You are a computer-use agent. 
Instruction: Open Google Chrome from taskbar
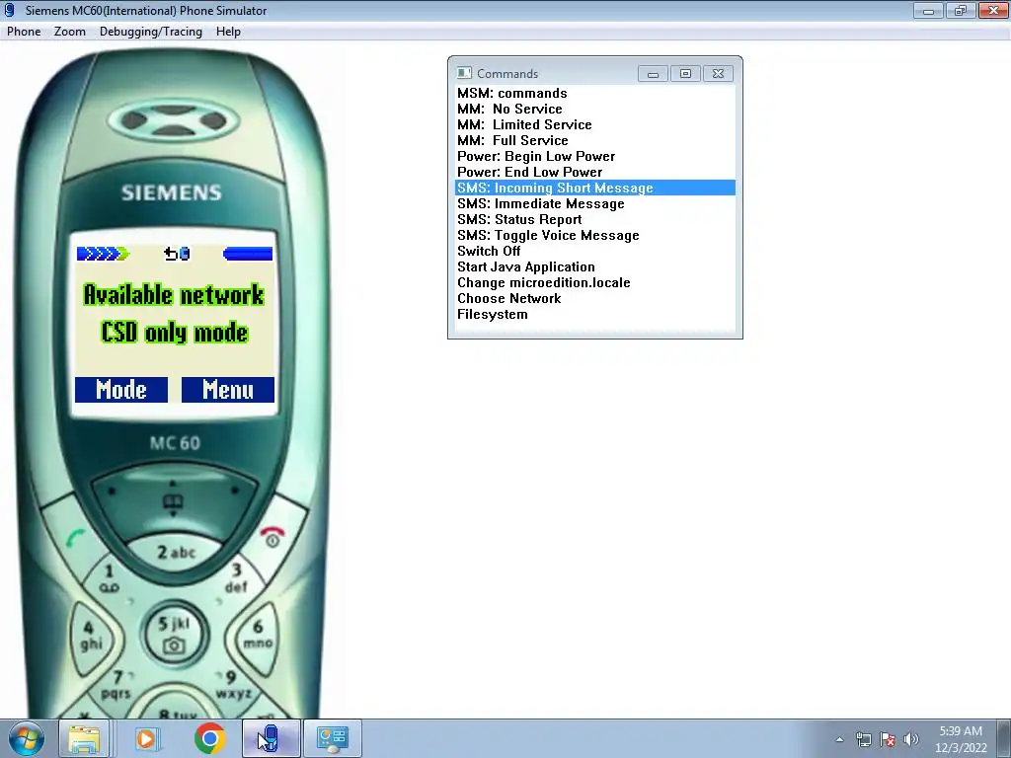pos(209,738)
